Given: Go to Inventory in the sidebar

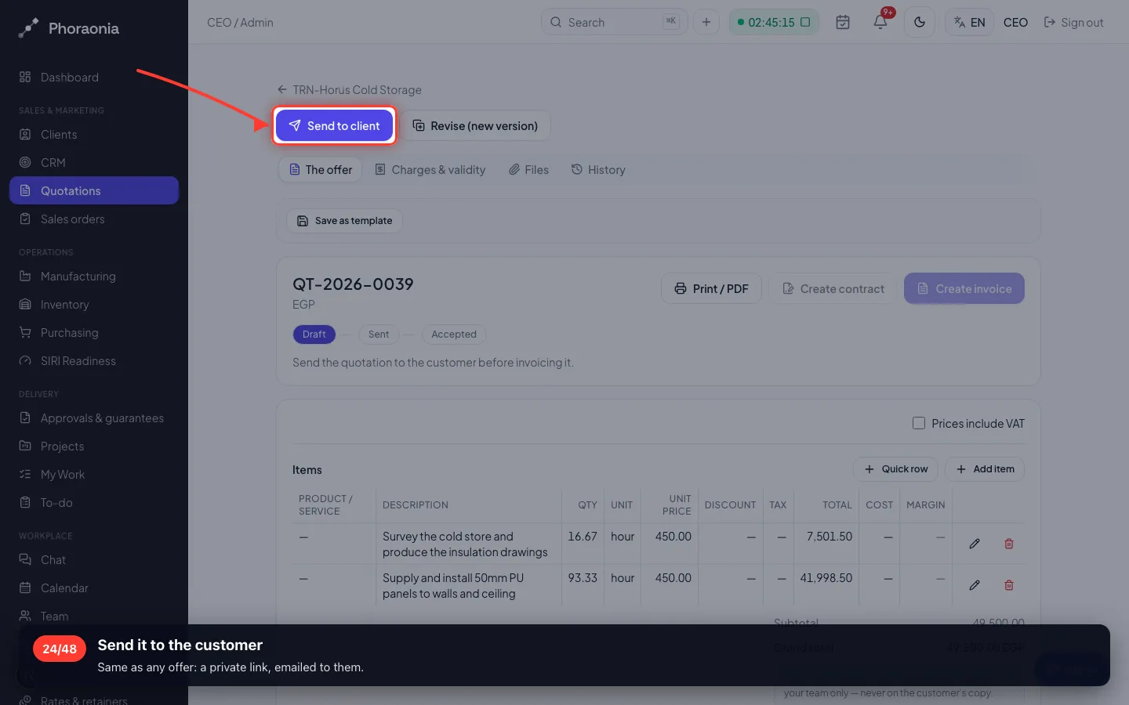Looking at the screenshot, I should pos(94,305).
